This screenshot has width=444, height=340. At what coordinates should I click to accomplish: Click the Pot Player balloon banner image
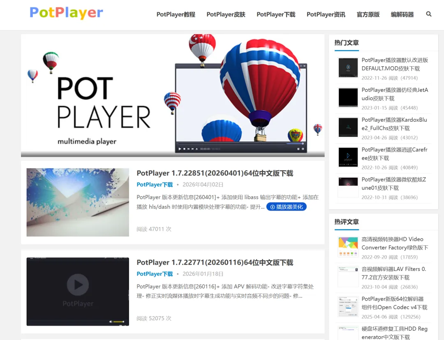click(173, 95)
